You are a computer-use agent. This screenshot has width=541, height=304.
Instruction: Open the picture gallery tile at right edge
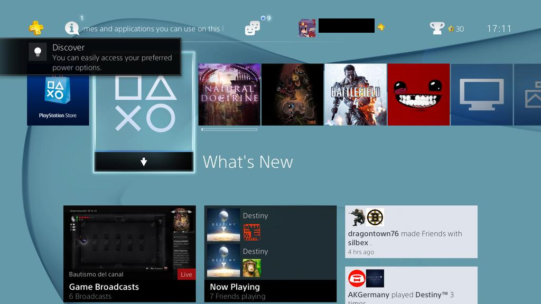(x=528, y=94)
